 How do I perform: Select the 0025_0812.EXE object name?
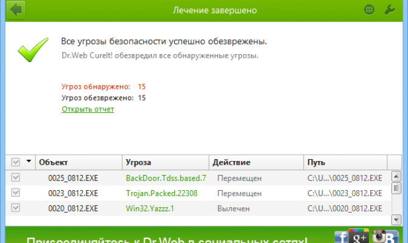73,178
